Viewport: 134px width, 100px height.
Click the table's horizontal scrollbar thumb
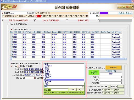[87, 59]
